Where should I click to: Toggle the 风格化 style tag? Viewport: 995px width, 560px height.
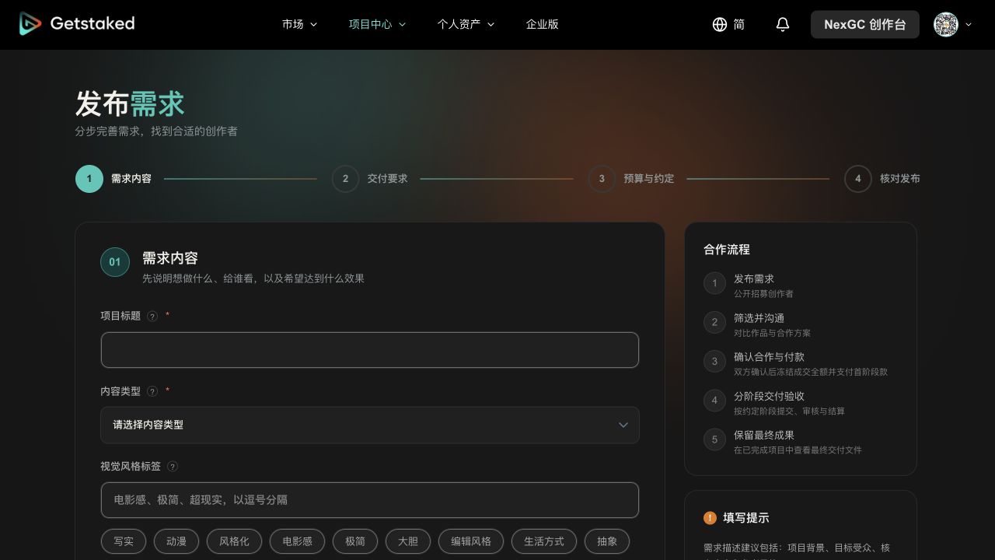234,541
